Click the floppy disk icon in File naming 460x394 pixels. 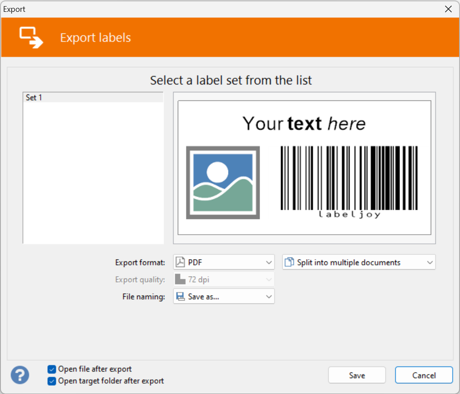pos(180,296)
